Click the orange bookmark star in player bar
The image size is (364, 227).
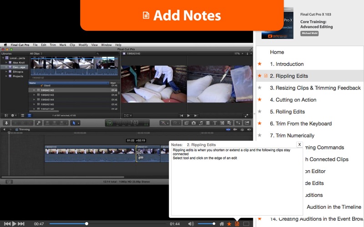point(229,223)
